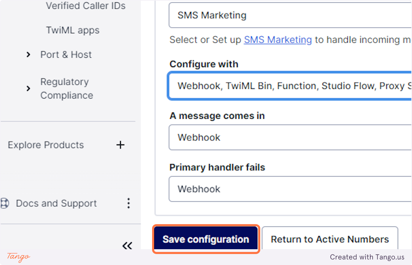Open the Docs and Support three-dot menu
412x265 pixels.
128,203
